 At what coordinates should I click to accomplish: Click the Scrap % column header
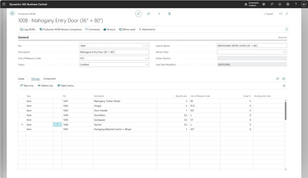coord(247,96)
